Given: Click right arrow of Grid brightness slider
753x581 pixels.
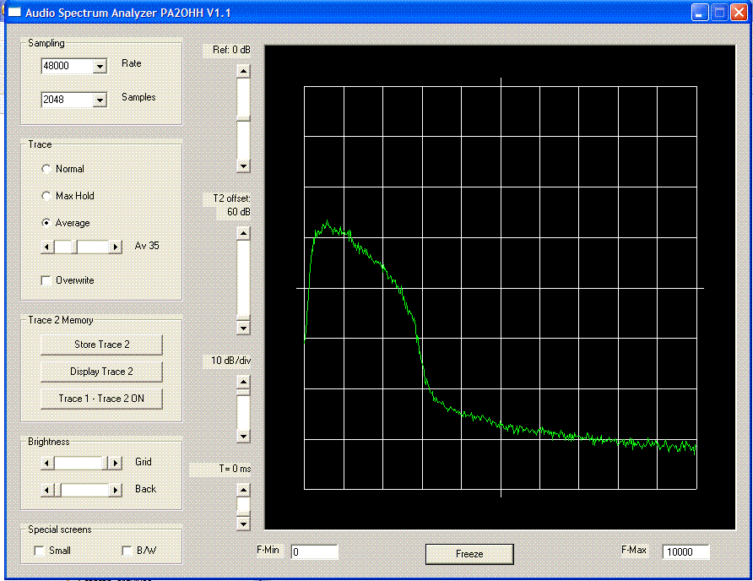Looking at the screenshot, I should pyautogui.click(x=115, y=463).
